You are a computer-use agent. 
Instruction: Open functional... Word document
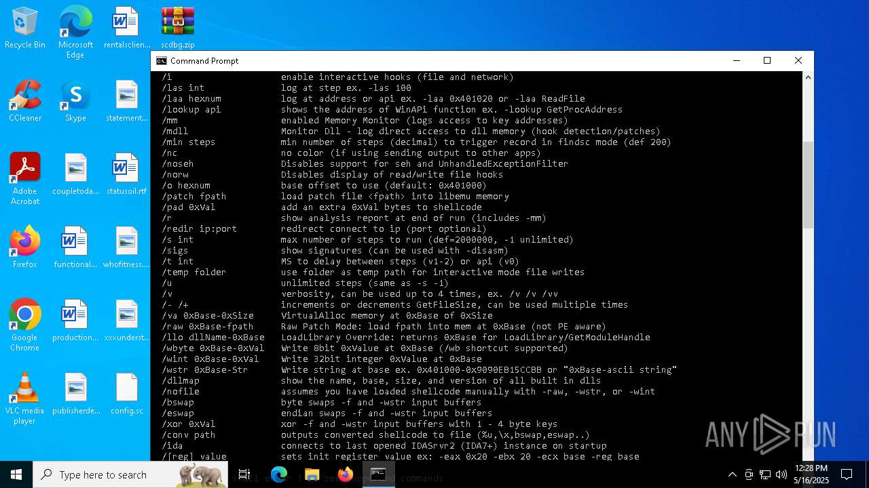click(x=75, y=247)
